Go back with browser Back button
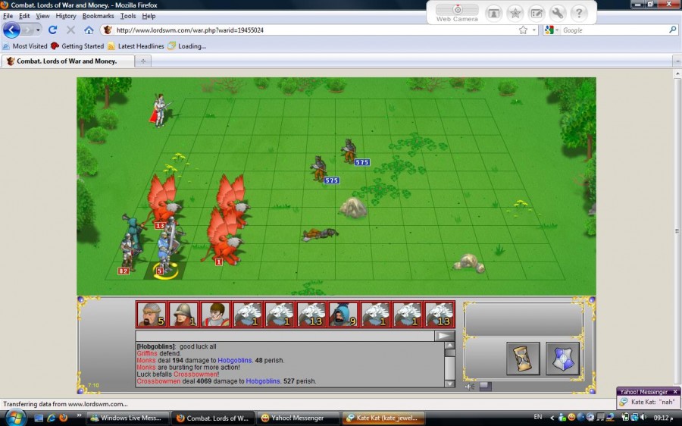 pos(11,30)
